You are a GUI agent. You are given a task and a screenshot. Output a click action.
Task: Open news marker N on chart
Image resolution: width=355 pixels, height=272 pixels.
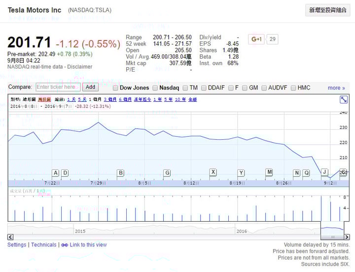click(297, 173)
